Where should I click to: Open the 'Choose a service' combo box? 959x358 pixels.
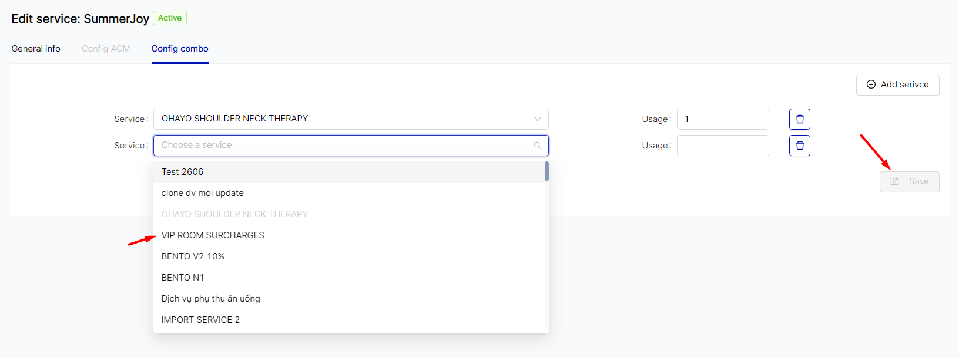(344, 146)
